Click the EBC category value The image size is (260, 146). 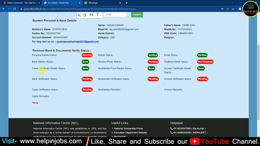[113, 37]
